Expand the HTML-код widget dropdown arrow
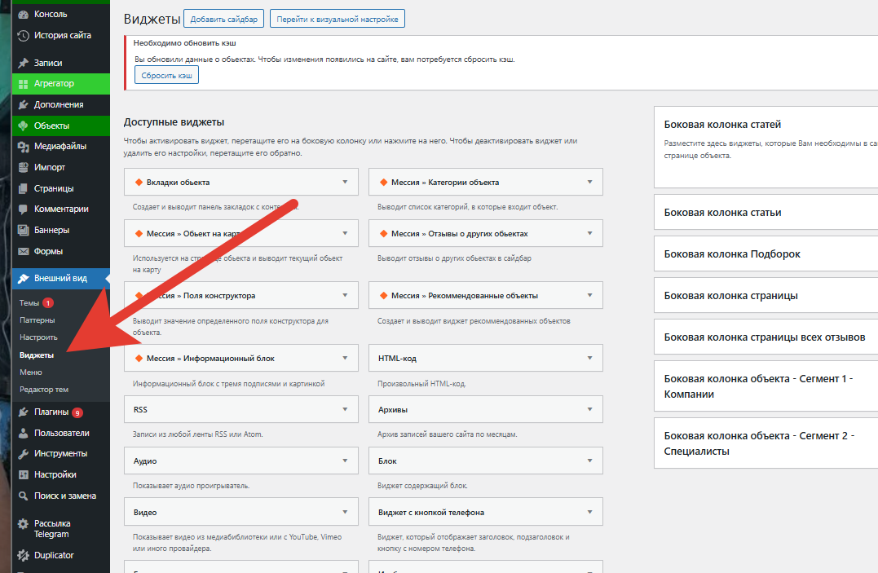 click(x=589, y=358)
